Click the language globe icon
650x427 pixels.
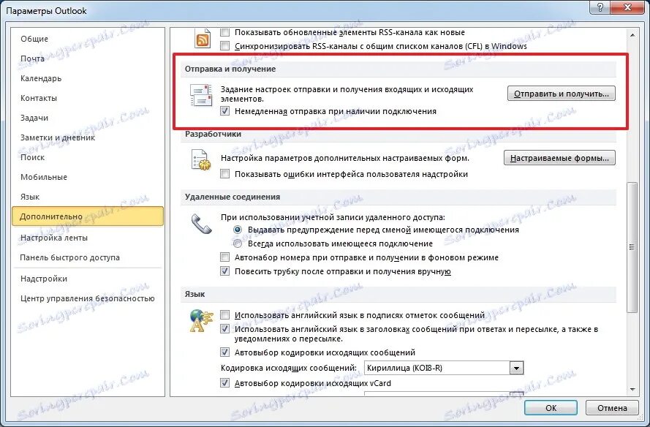coord(202,321)
